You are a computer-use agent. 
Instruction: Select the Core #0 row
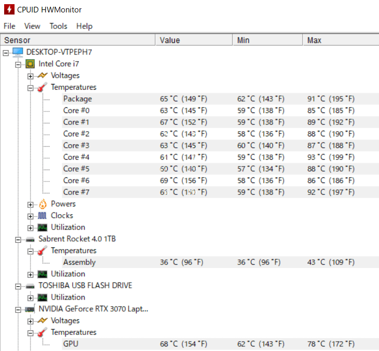[221, 110]
